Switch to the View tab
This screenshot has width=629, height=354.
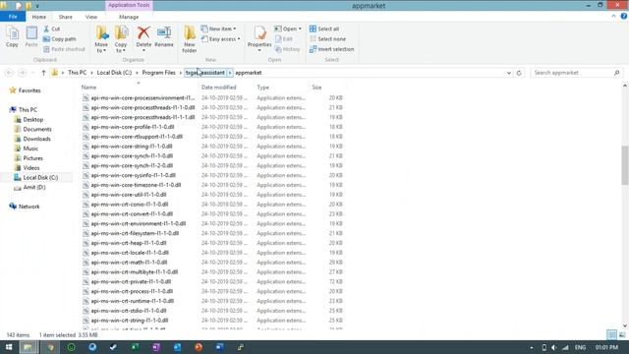click(x=91, y=17)
